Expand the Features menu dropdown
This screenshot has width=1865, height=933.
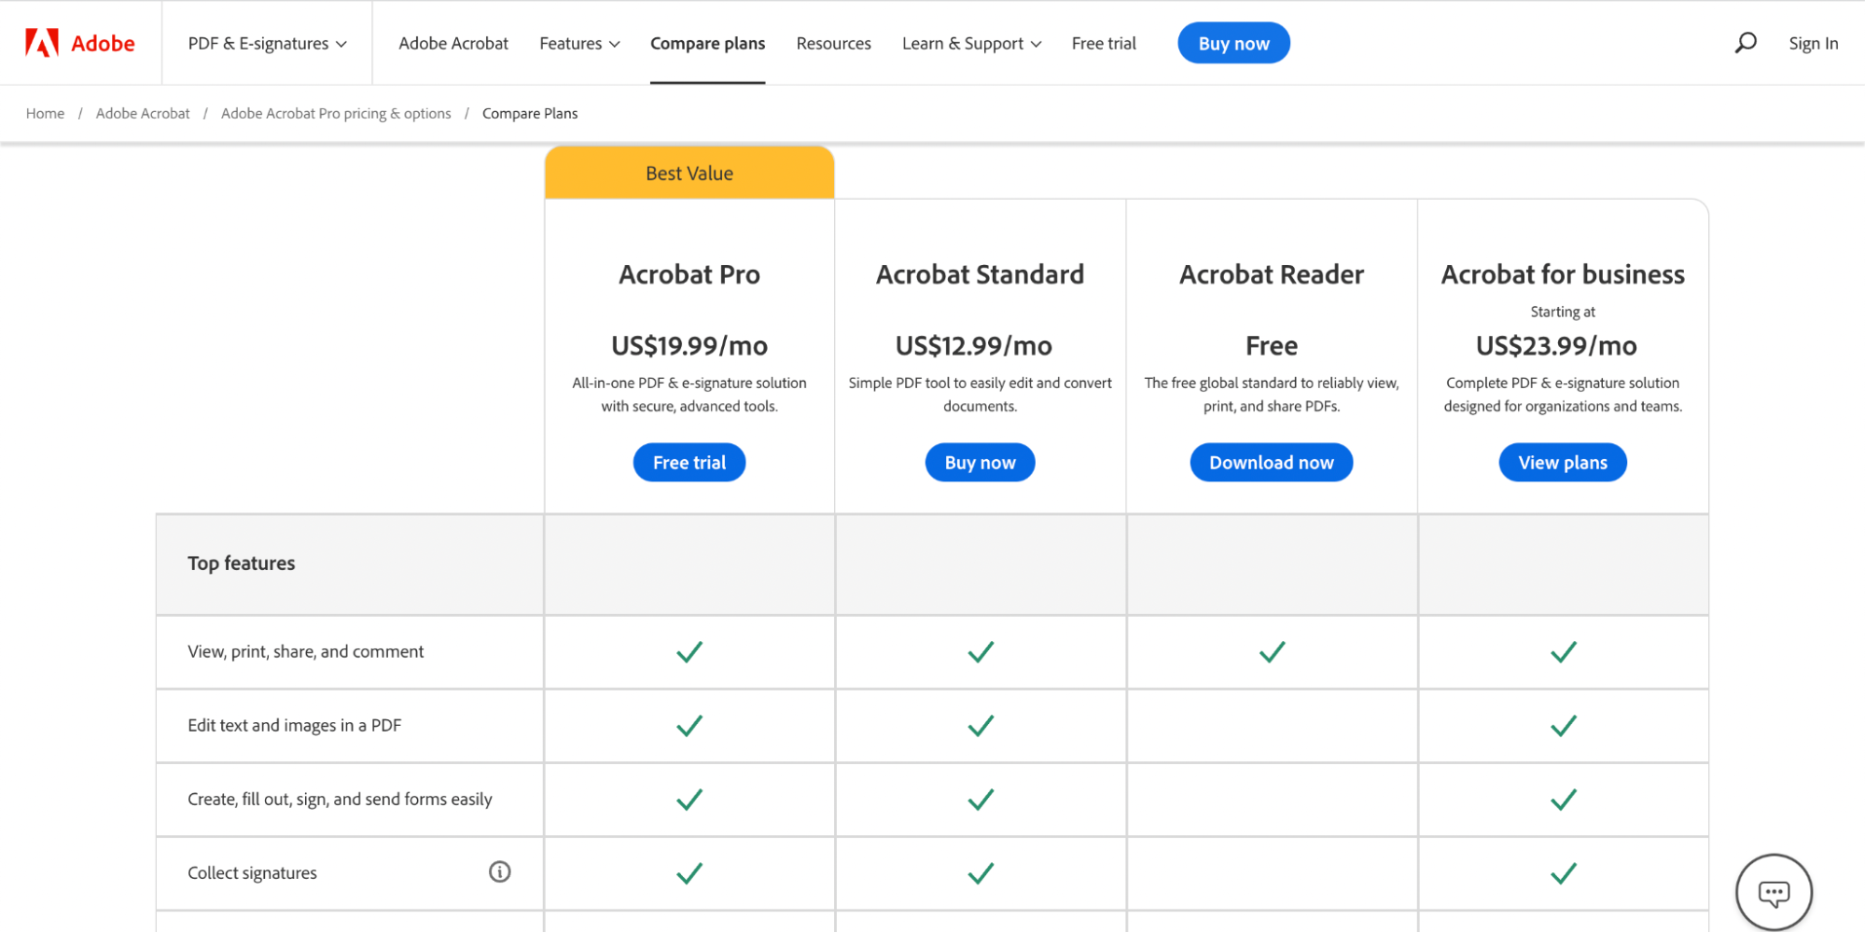[579, 44]
